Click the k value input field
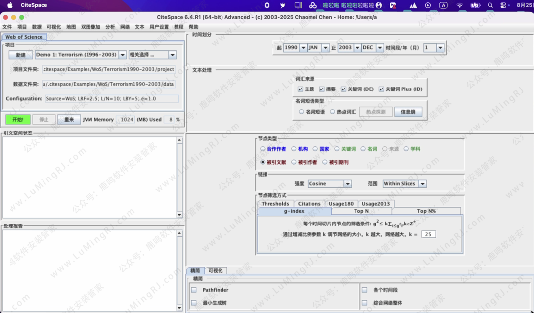The width and height of the screenshot is (534, 313). coord(428,234)
